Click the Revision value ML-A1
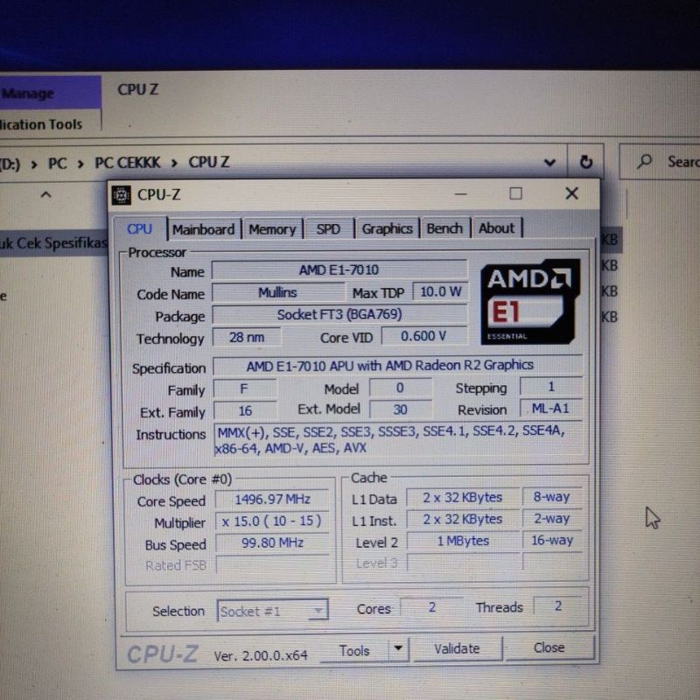The height and width of the screenshot is (700, 700). [551, 409]
